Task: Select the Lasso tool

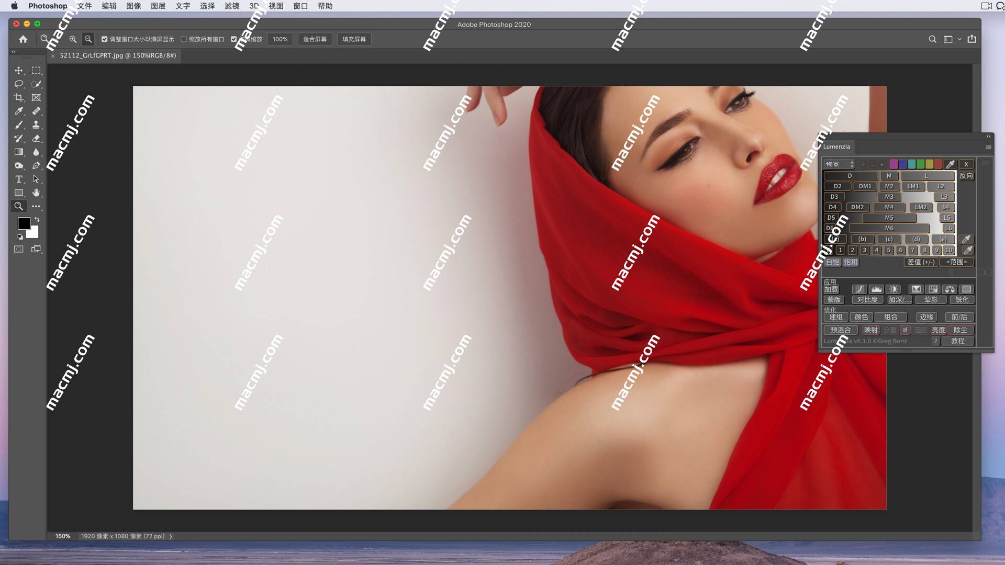Action: coord(19,84)
